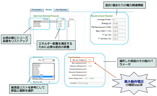The height and width of the screenshot is (96, 157).
Task: Click the Max. PCB T° field
Action: click(x=119, y=31)
